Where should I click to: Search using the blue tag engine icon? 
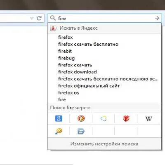coord(81,131)
